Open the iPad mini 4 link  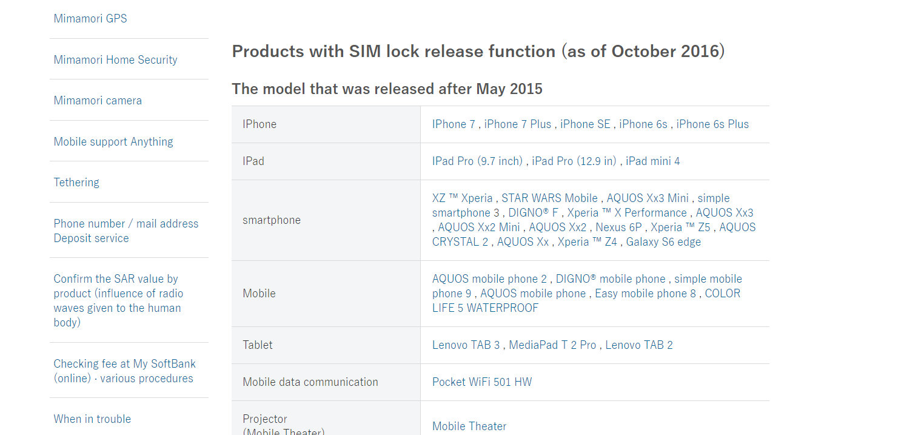click(652, 161)
